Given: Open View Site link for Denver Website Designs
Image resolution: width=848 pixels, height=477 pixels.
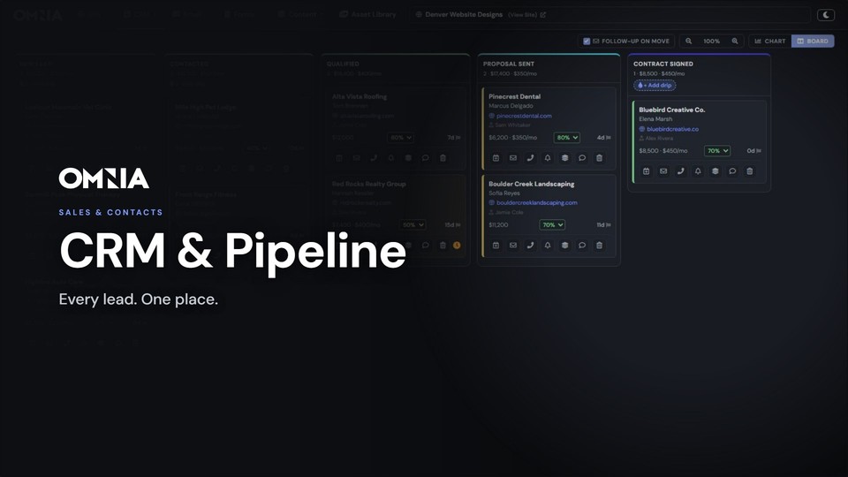Looking at the screenshot, I should click(526, 15).
